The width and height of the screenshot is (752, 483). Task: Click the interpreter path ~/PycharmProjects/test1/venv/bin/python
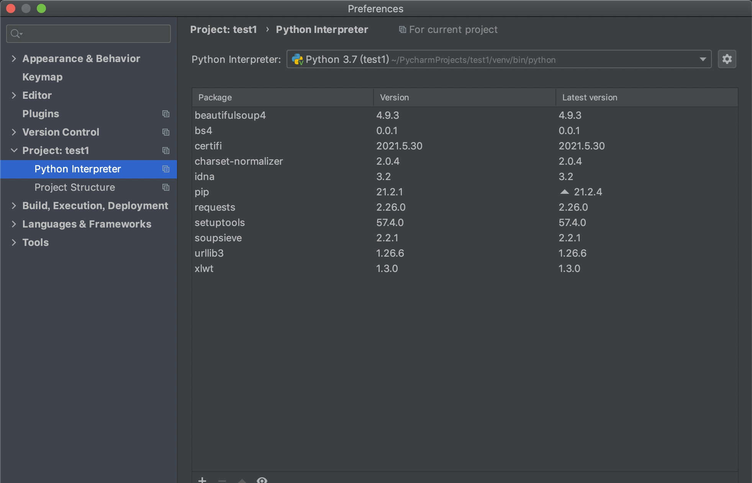(473, 60)
